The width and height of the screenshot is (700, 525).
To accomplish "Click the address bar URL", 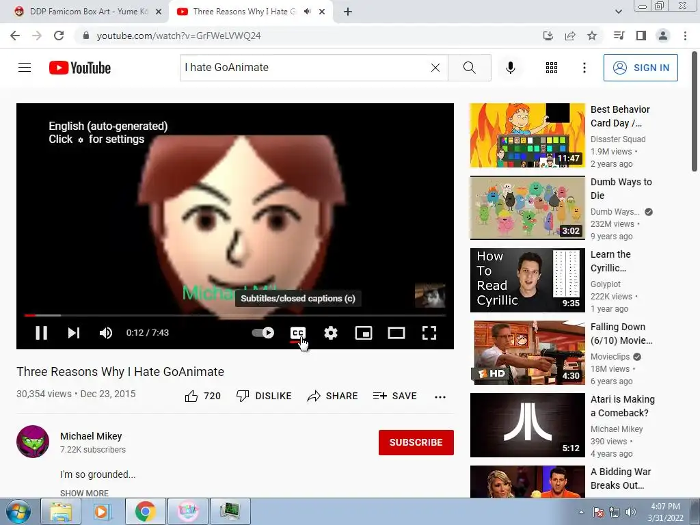I will point(178,36).
